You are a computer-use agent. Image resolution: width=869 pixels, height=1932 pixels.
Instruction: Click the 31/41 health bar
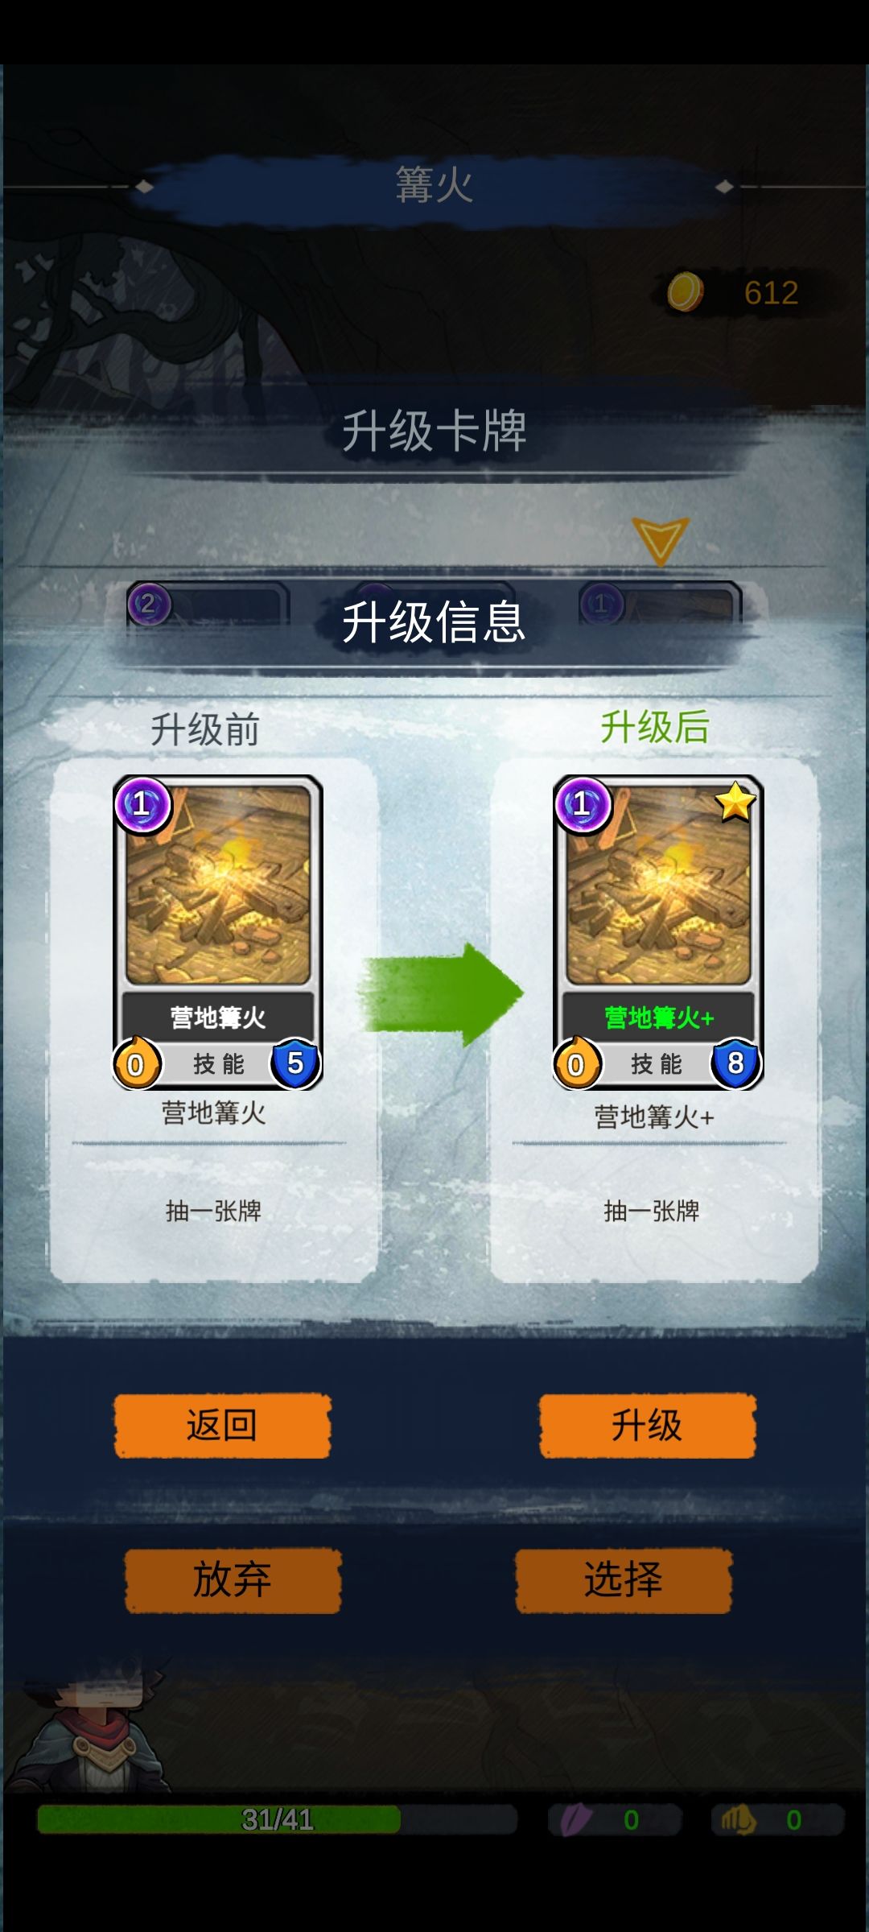pos(278,1819)
